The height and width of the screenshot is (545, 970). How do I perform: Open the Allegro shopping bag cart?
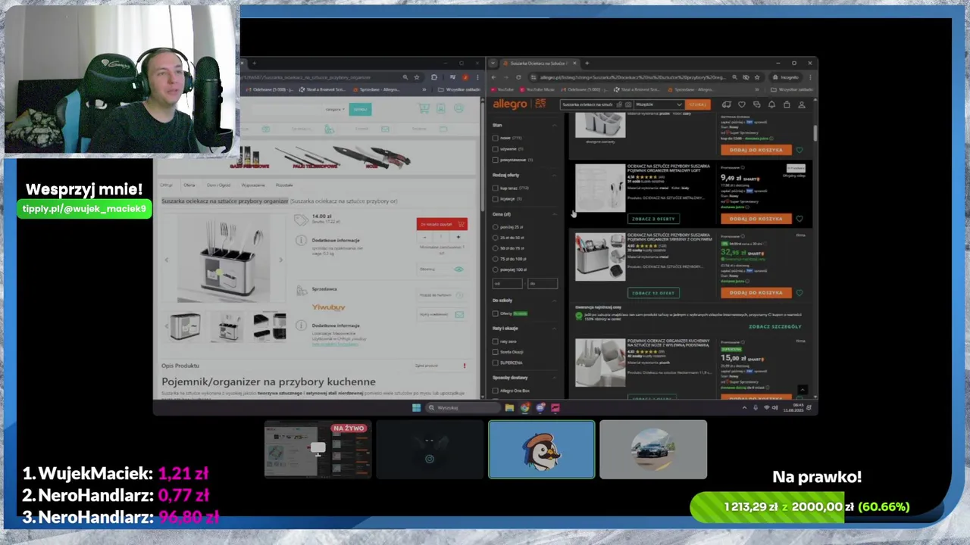[787, 104]
